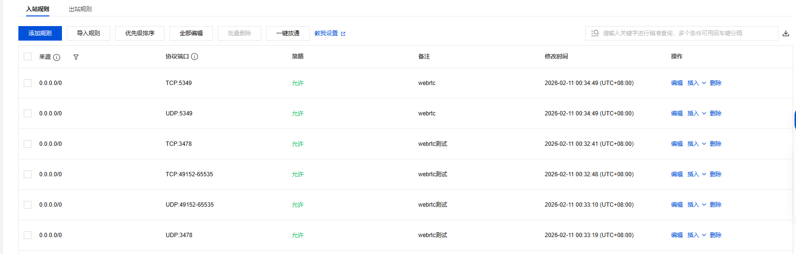The height and width of the screenshot is (254, 796).
Task: Toggle the select-all checkbox in the table header
Action: pyautogui.click(x=28, y=56)
